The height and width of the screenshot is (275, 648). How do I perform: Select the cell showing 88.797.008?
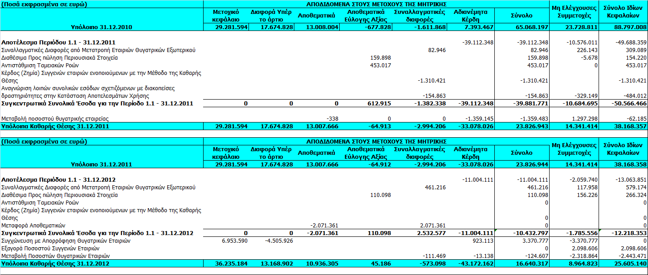[630, 27]
